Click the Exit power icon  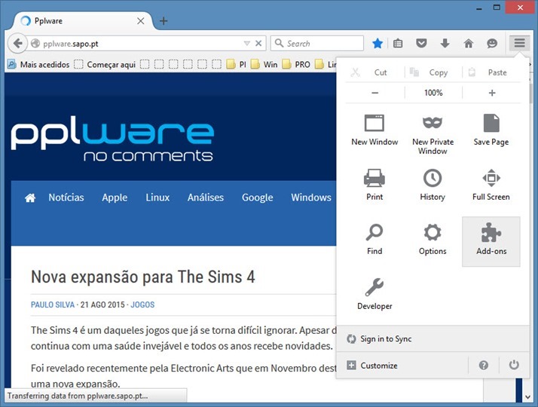click(x=514, y=365)
